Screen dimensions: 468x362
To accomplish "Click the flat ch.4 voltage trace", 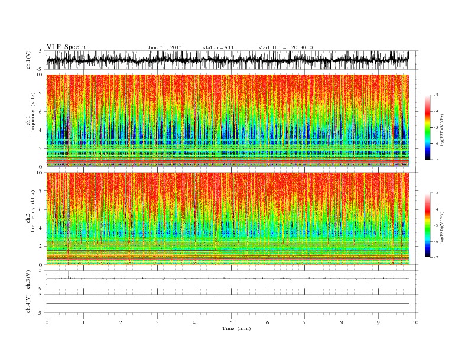I will (227, 304).
